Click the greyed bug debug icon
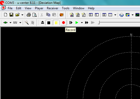Image resolution: width=140 pixels, height=99 pixels. pyautogui.click(x=33, y=23)
